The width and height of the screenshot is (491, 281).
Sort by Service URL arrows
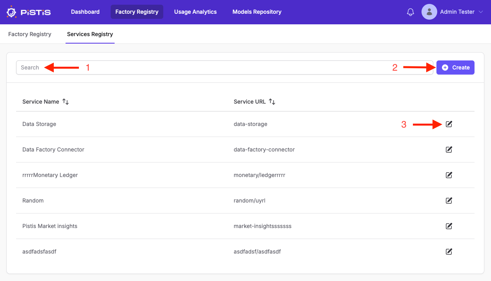click(272, 102)
